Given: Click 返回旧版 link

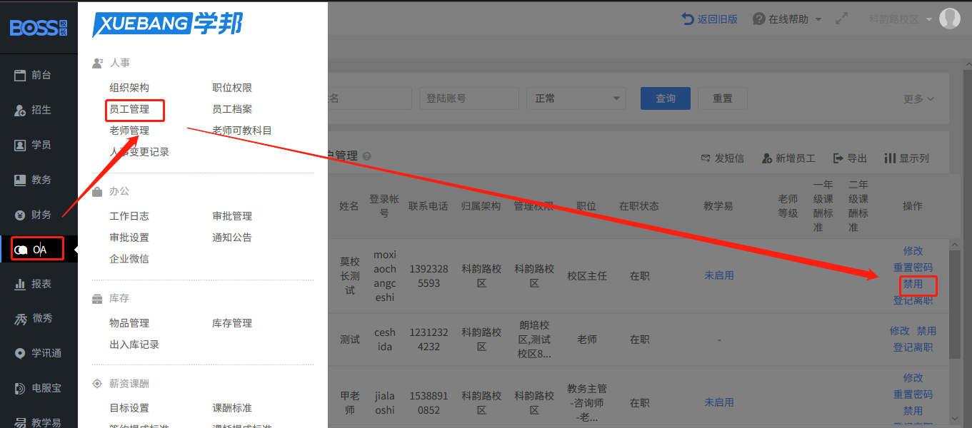Looking at the screenshot, I should click(709, 19).
